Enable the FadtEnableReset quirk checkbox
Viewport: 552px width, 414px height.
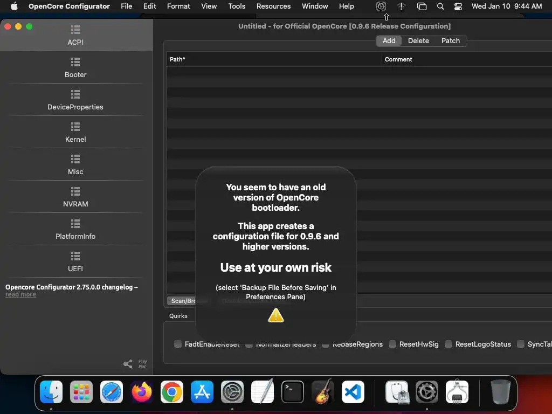pyautogui.click(x=178, y=344)
